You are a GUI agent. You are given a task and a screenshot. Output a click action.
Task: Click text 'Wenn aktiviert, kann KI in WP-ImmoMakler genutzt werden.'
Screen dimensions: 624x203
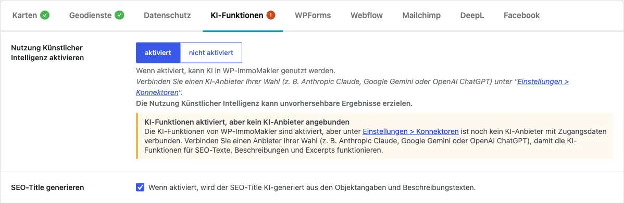[x=236, y=72]
